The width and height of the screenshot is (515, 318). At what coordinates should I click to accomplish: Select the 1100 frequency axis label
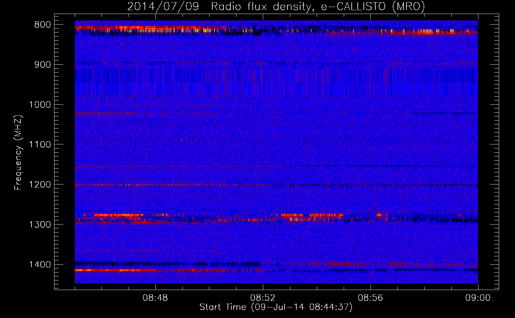coord(40,145)
